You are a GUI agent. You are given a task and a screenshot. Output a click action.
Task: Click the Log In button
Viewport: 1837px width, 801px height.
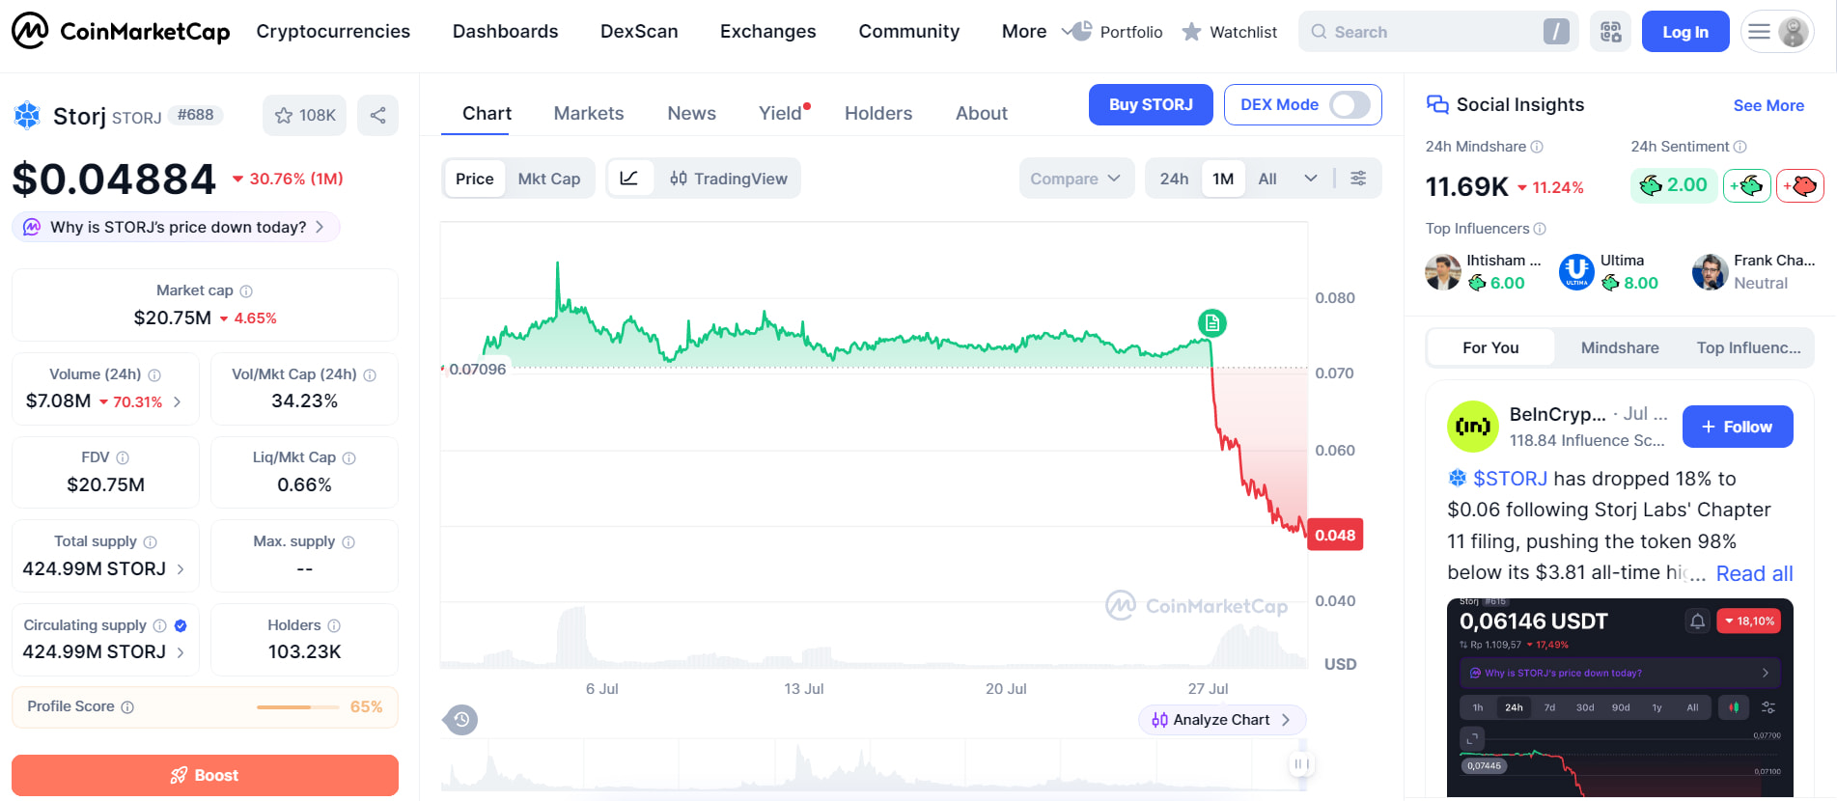pyautogui.click(x=1685, y=32)
